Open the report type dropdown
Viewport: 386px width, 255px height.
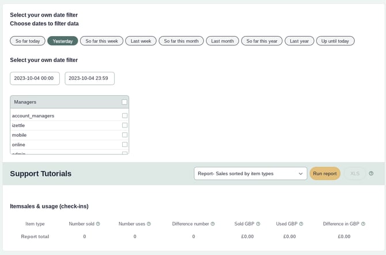click(251, 173)
